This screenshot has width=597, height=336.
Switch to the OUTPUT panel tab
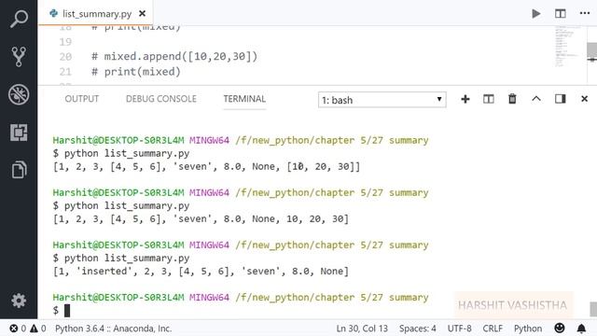coord(81,99)
